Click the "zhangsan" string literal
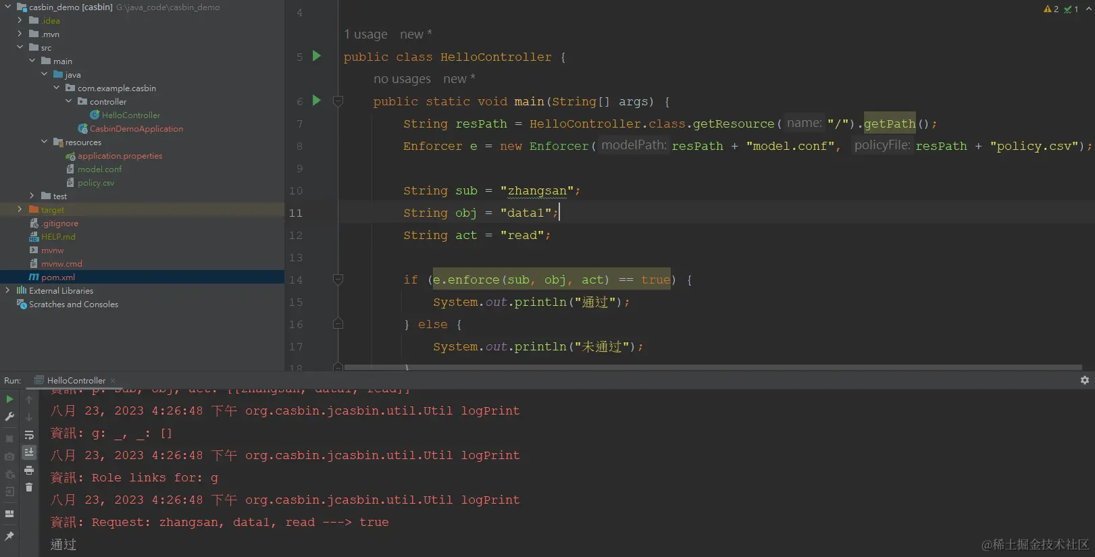Image resolution: width=1095 pixels, height=557 pixels. click(537, 190)
